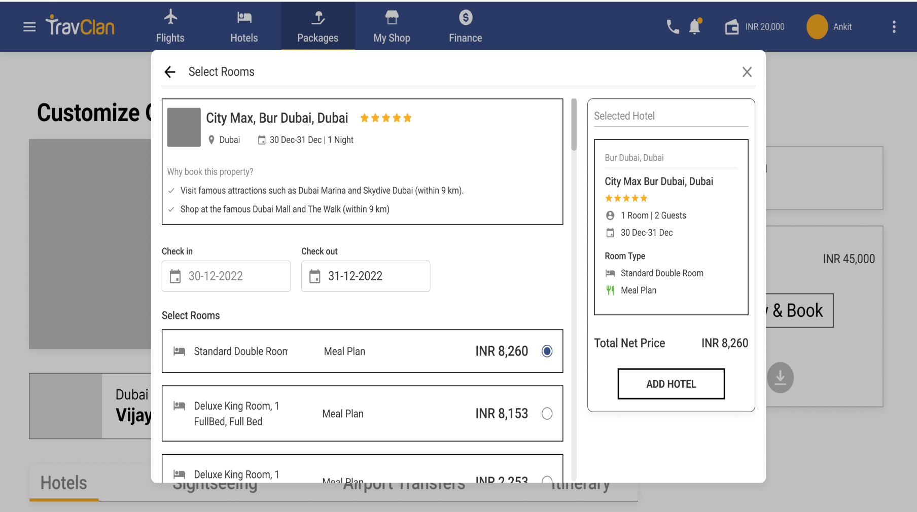Click Meal Plan in INR 8,153 Deluxe King row
917x512 pixels.
tap(343, 414)
